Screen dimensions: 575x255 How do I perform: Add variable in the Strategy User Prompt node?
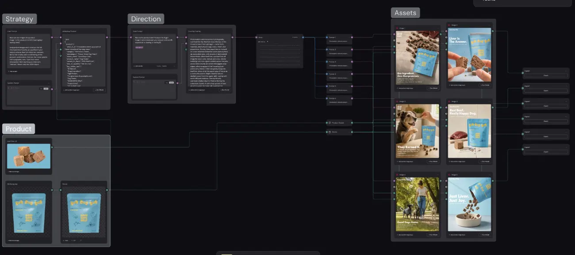tap(13, 71)
